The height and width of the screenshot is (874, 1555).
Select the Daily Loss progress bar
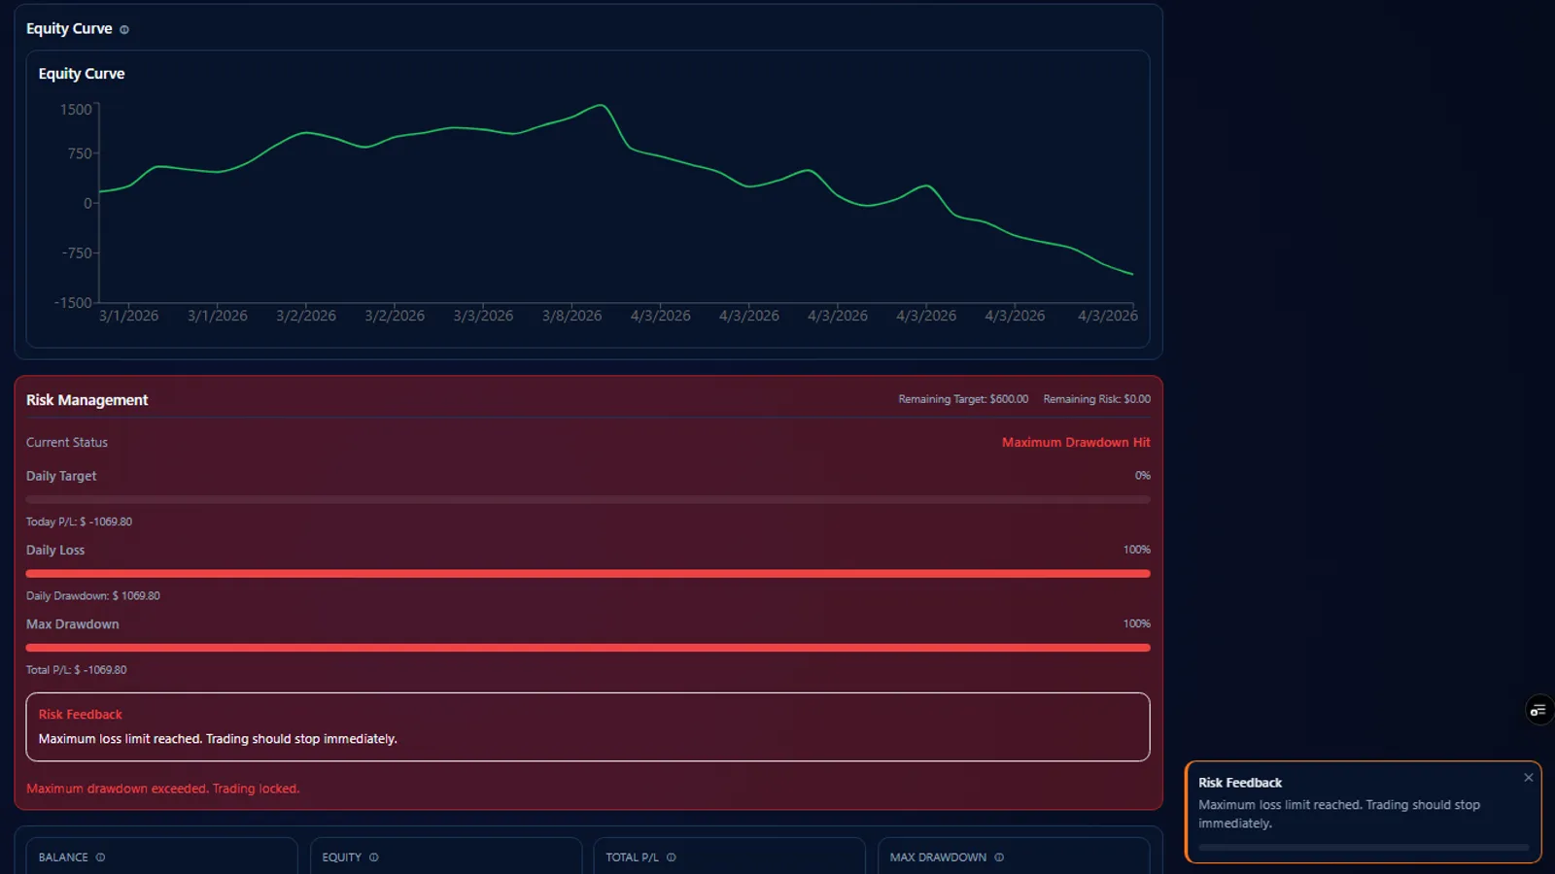click(587, 573)
